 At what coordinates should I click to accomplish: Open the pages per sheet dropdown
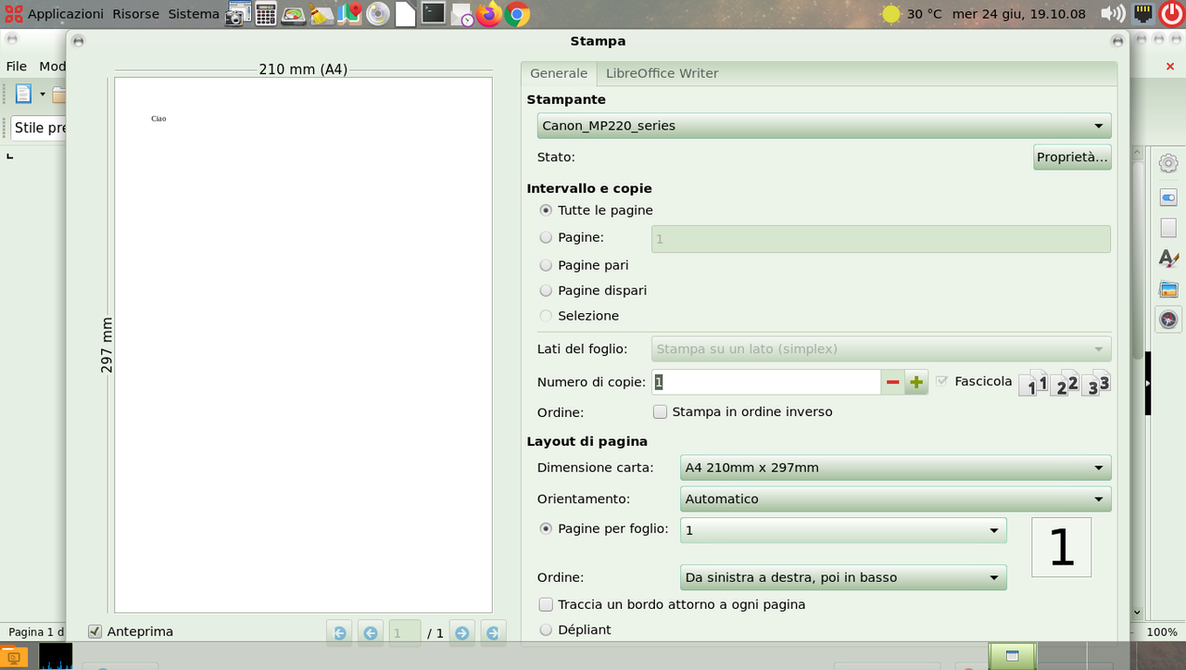[x=843, y=531]
